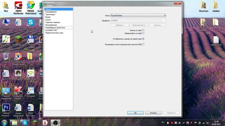The image size is (225, 126).
Task: Open the Шумовой гейт settings section
Action: pyautogui.click(x=59, y=30)
